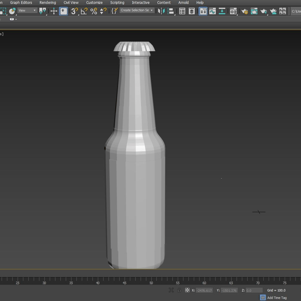Open the Rendered Frame Window
The height and width of the screenshot is (301, 301).
pyautogui.click(x=254, y=11)
